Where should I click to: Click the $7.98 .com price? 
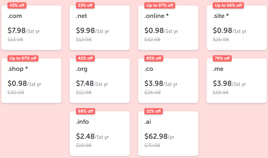(17, 31)
